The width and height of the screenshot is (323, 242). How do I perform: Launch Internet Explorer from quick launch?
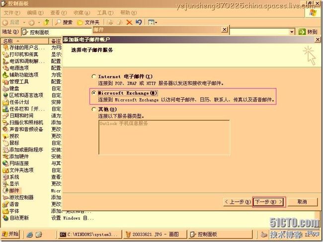coord(30,235)
